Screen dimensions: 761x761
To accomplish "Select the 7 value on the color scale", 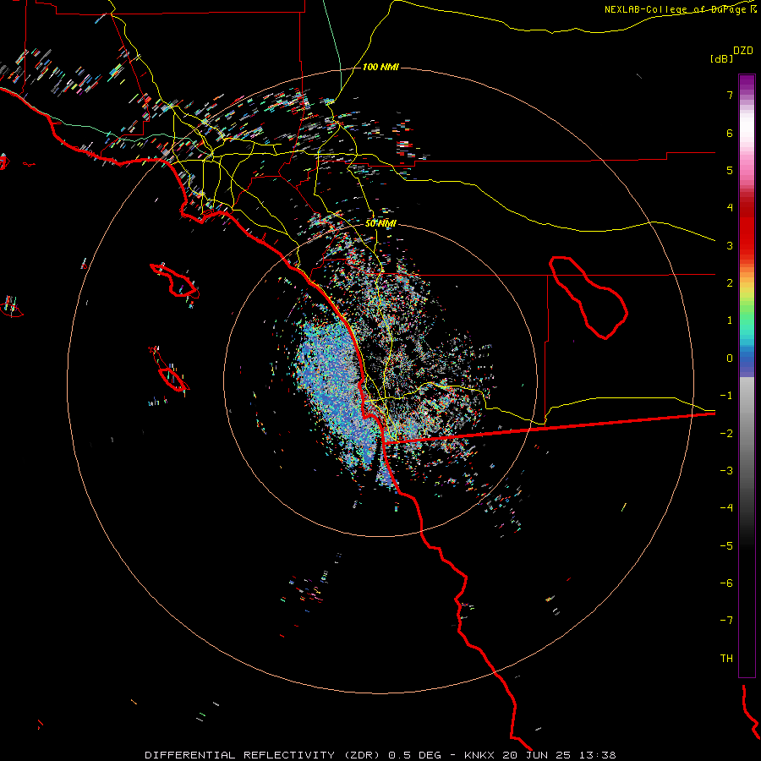I will click(x=730, y=95).
